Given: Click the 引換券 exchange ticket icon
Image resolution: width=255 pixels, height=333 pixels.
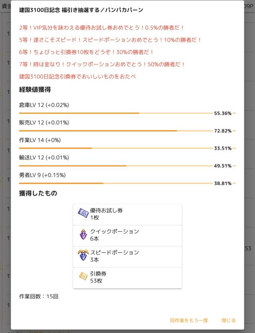Looking at the screenshot, I should point(83,277).
